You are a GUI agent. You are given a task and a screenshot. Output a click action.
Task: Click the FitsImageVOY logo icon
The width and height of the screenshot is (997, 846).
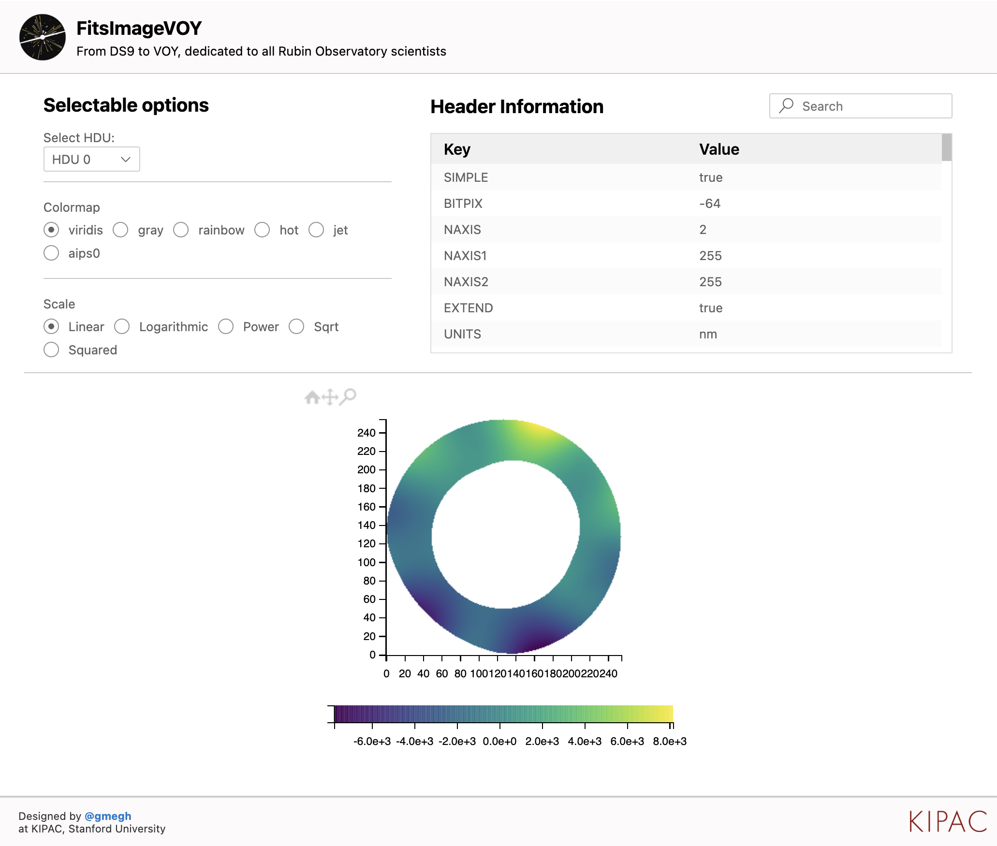43,37
